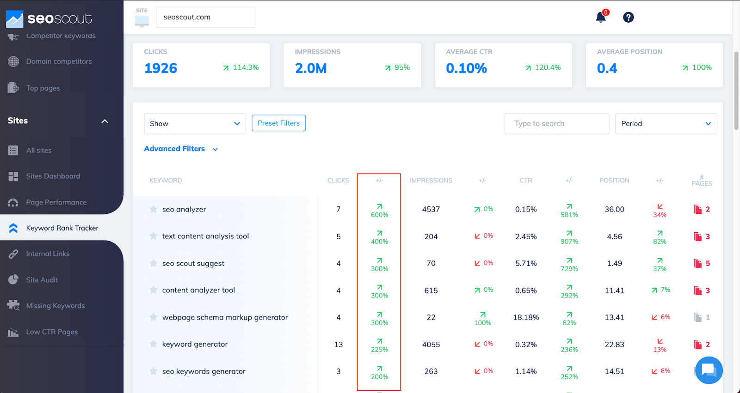
Task: Click the Internal Links chain icon
Action: (x=13, y=254)
